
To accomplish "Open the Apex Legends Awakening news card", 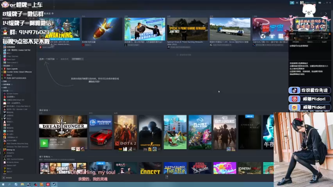I will (60, 29).
